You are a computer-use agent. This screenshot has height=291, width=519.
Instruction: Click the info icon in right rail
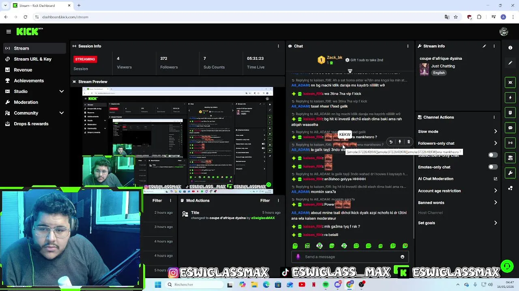pyautogui.click(x=510, y=48)
